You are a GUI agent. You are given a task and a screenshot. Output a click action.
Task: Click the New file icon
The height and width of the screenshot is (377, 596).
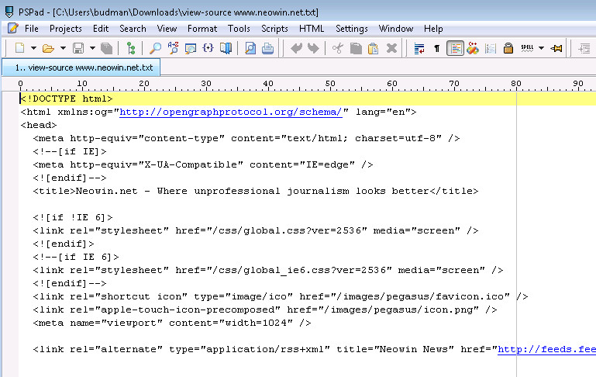pyautogui.click(x=19, y=48)
